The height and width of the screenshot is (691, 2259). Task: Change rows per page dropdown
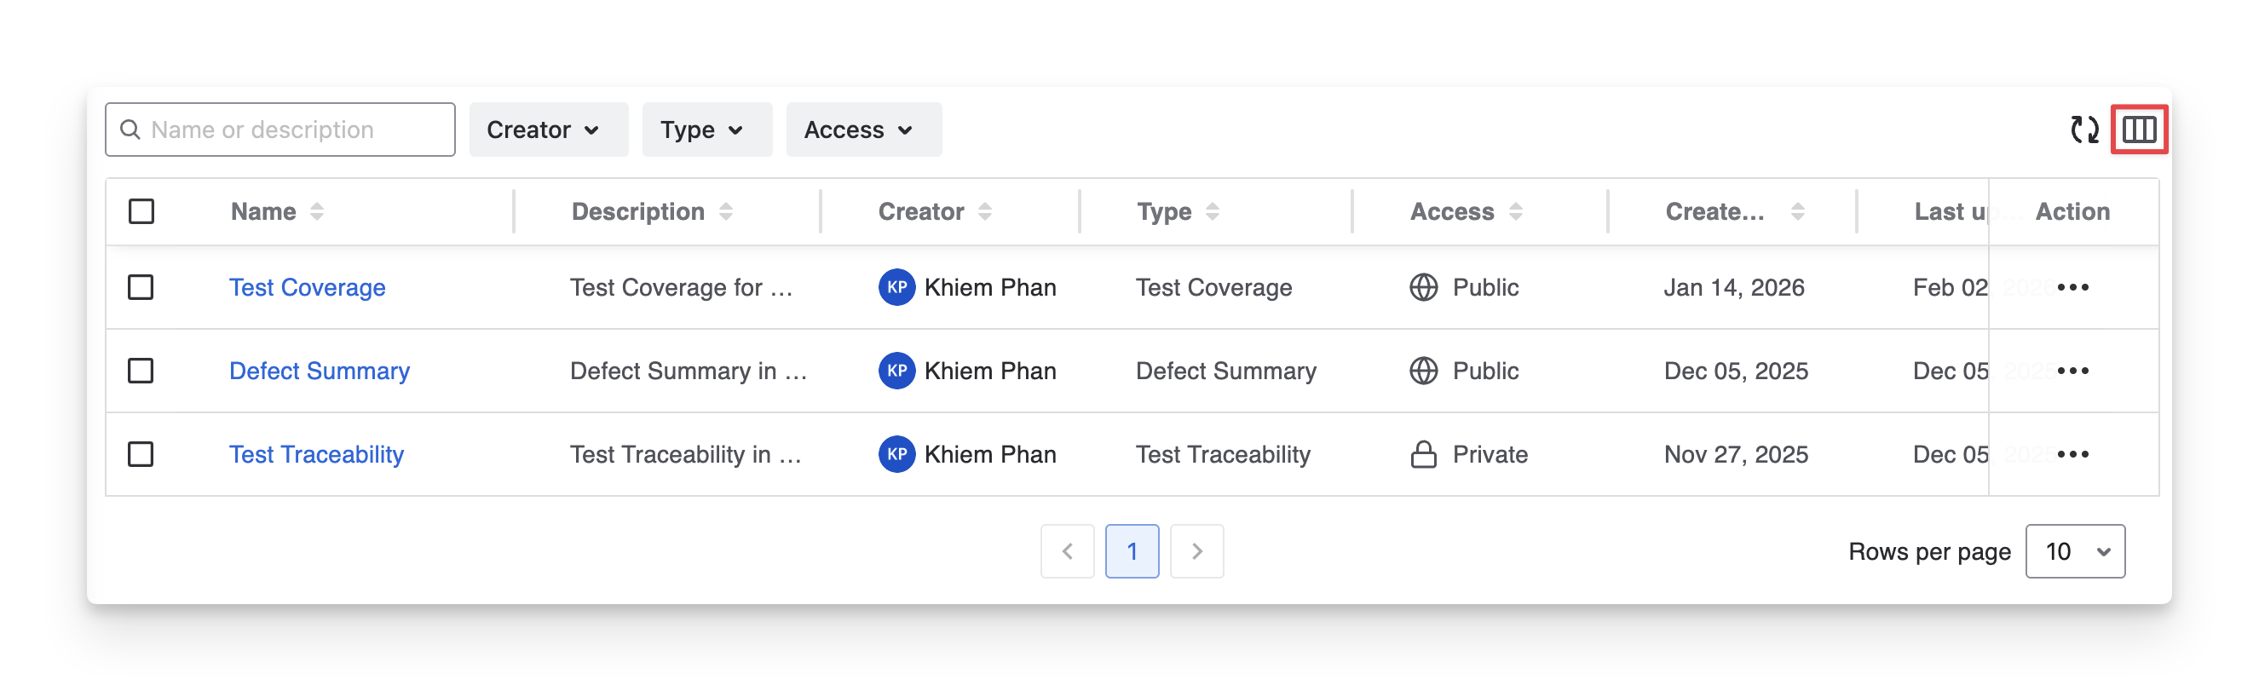(2074, 551)
